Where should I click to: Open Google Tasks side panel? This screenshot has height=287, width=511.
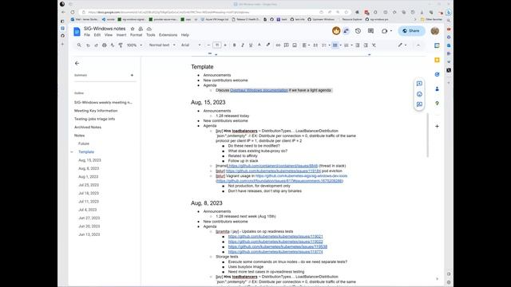(x=437, y=74)
